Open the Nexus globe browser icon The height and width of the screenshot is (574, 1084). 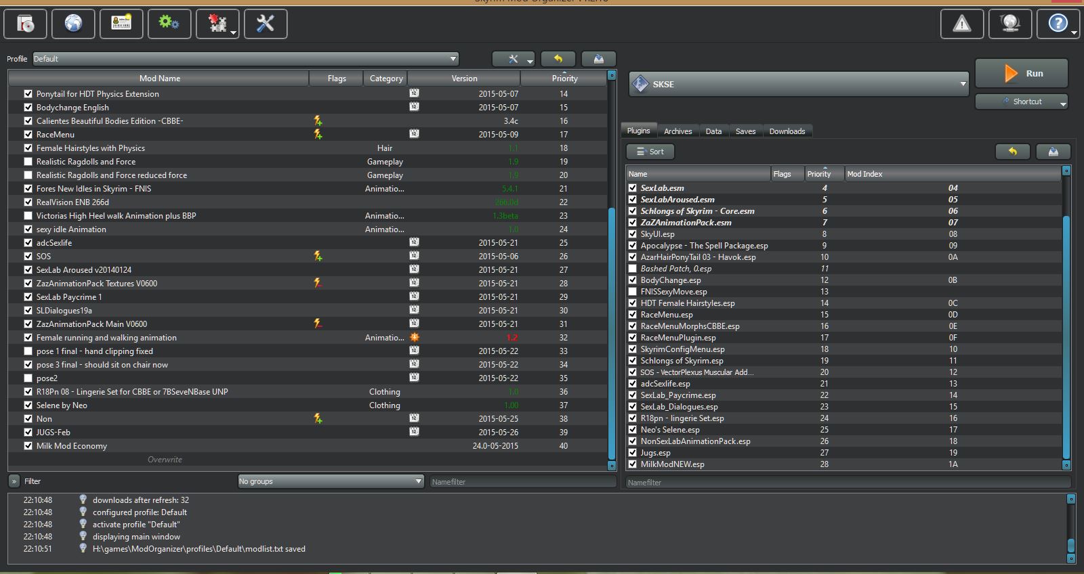[73, 24]
